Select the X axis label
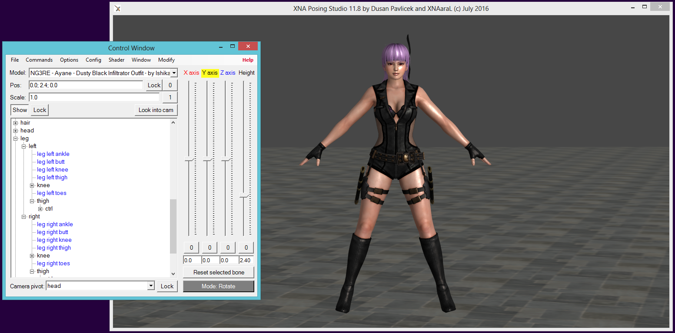The width and height of the screenshot is (675, 333). (x=191, y=73)
